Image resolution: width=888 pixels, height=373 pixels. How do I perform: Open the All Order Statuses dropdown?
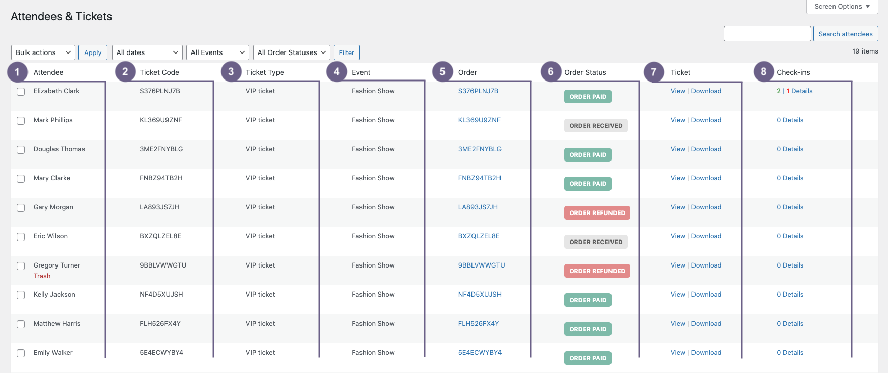pos(291,52)
